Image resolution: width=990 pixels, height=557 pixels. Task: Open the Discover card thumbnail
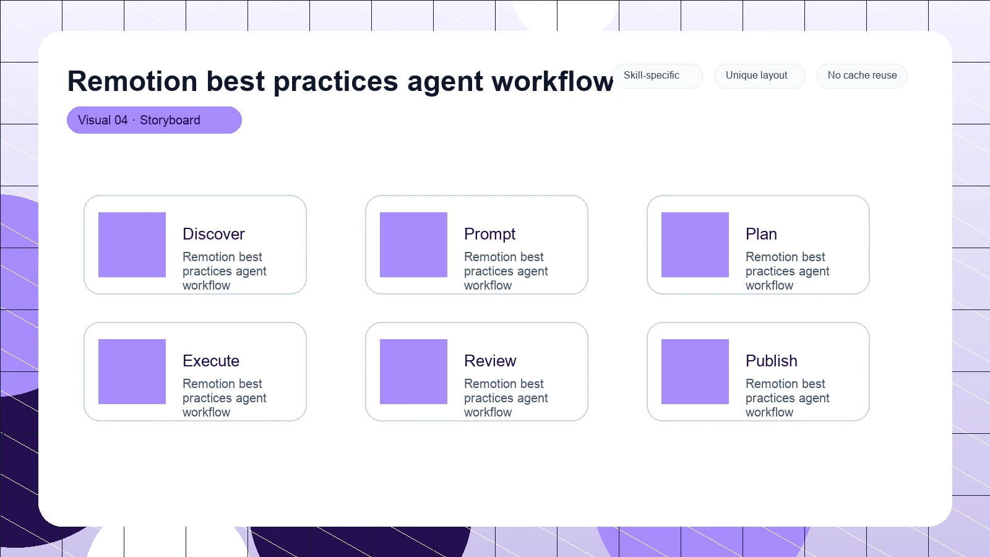132,244
